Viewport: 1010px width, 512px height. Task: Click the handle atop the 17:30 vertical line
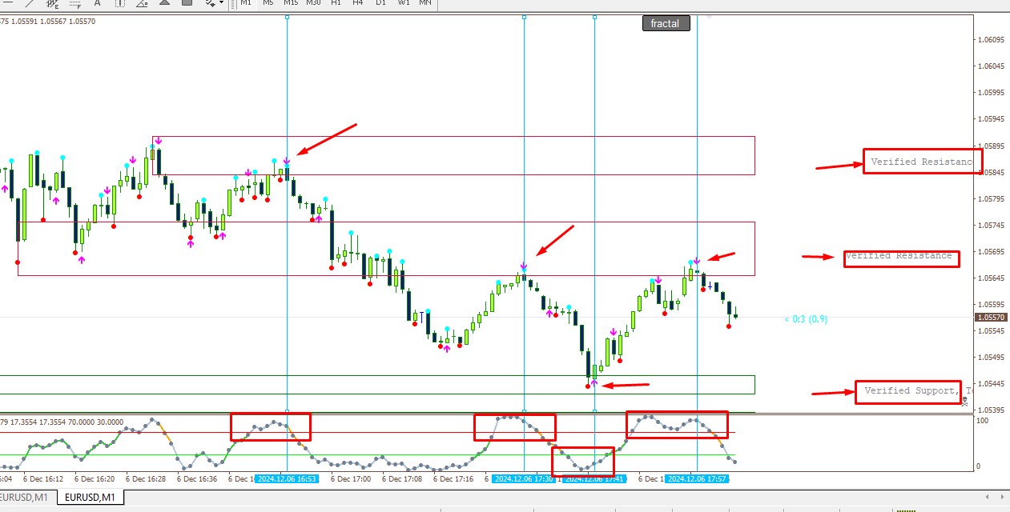524,17
